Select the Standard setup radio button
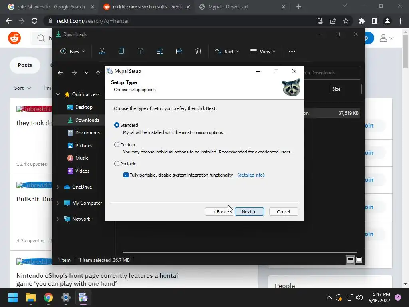The height and width of the screenshot is (307, 409). (x=117, y=125)
